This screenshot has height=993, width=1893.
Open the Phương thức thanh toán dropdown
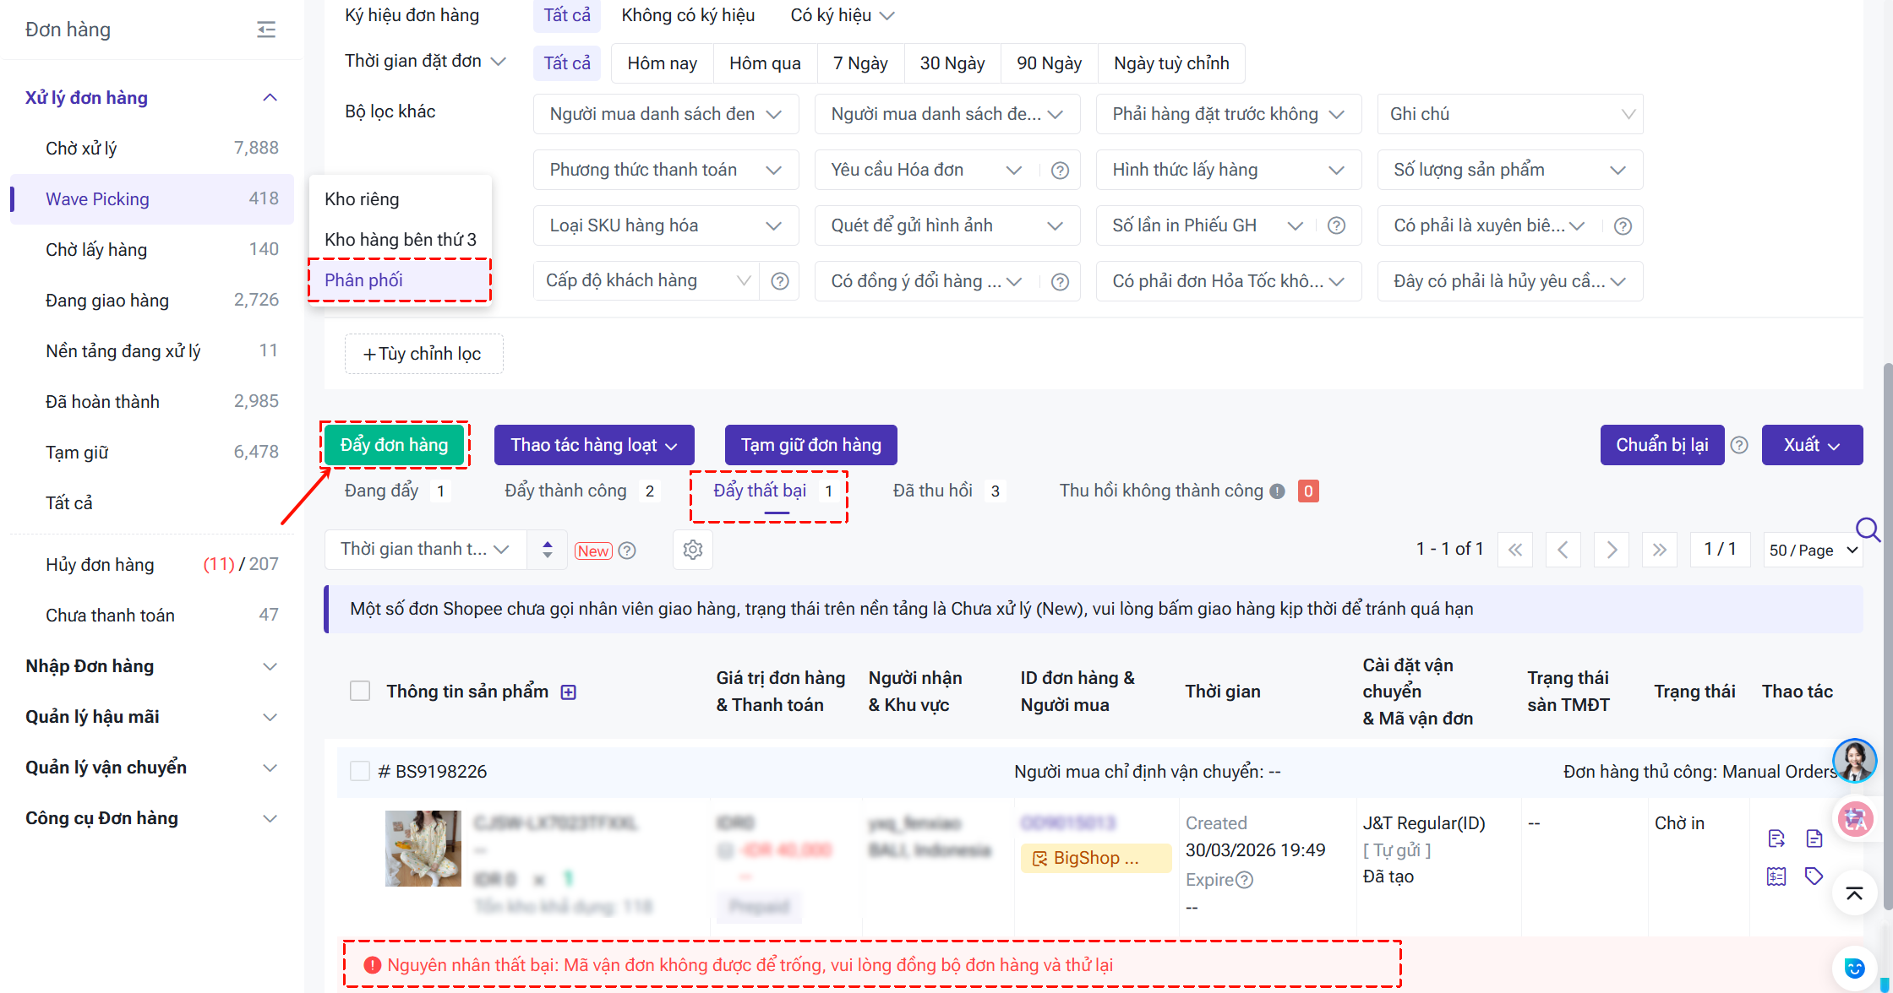(x=665, y=170)
